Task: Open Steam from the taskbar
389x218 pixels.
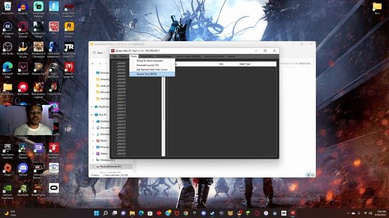Action: click(x=212, y=213)
